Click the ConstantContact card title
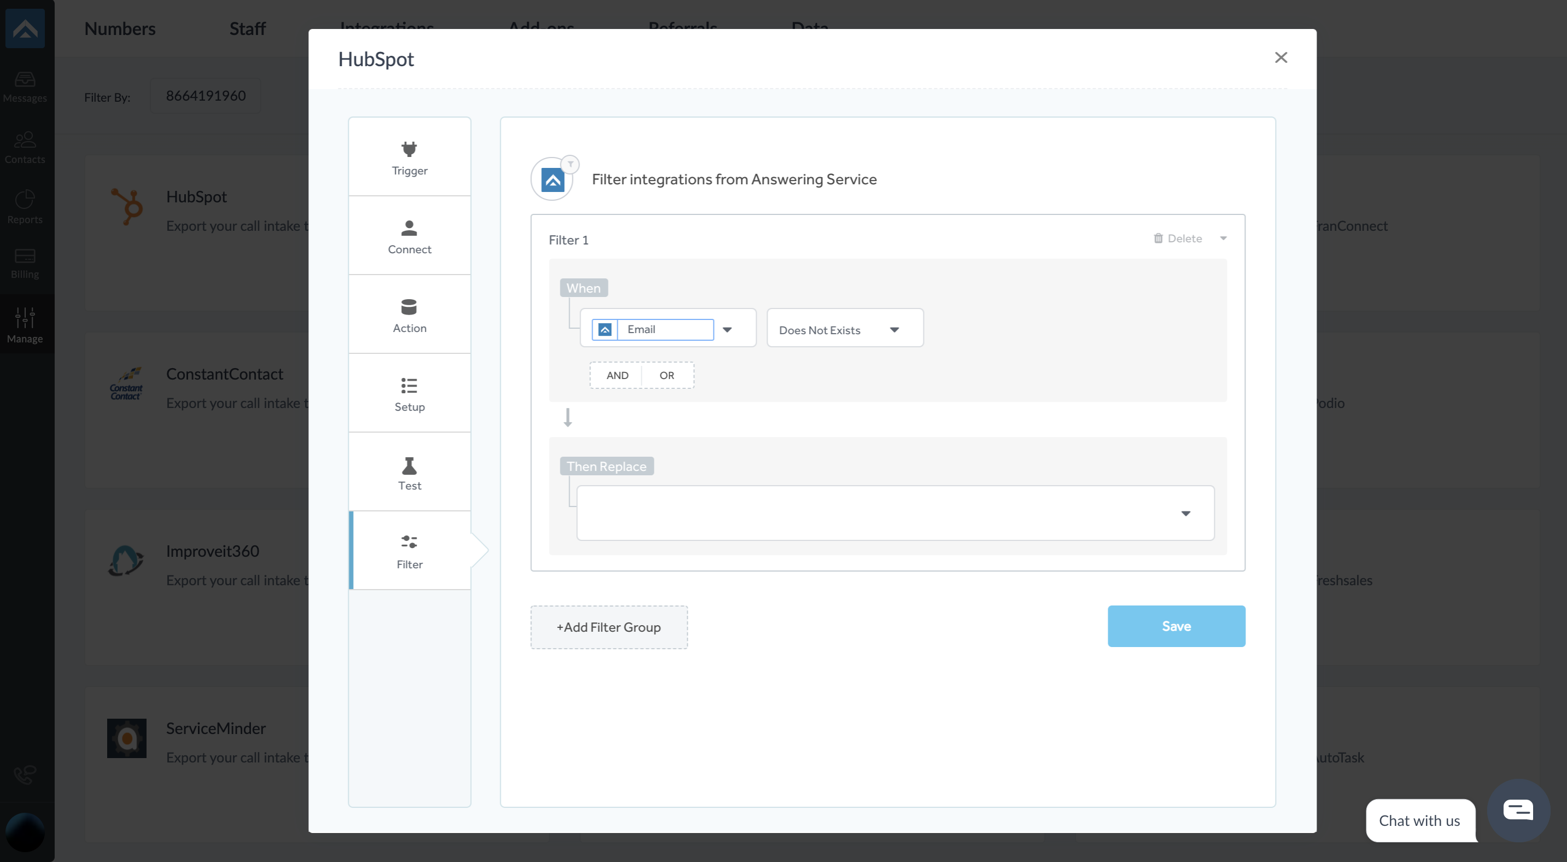 (x=225, y=374)
